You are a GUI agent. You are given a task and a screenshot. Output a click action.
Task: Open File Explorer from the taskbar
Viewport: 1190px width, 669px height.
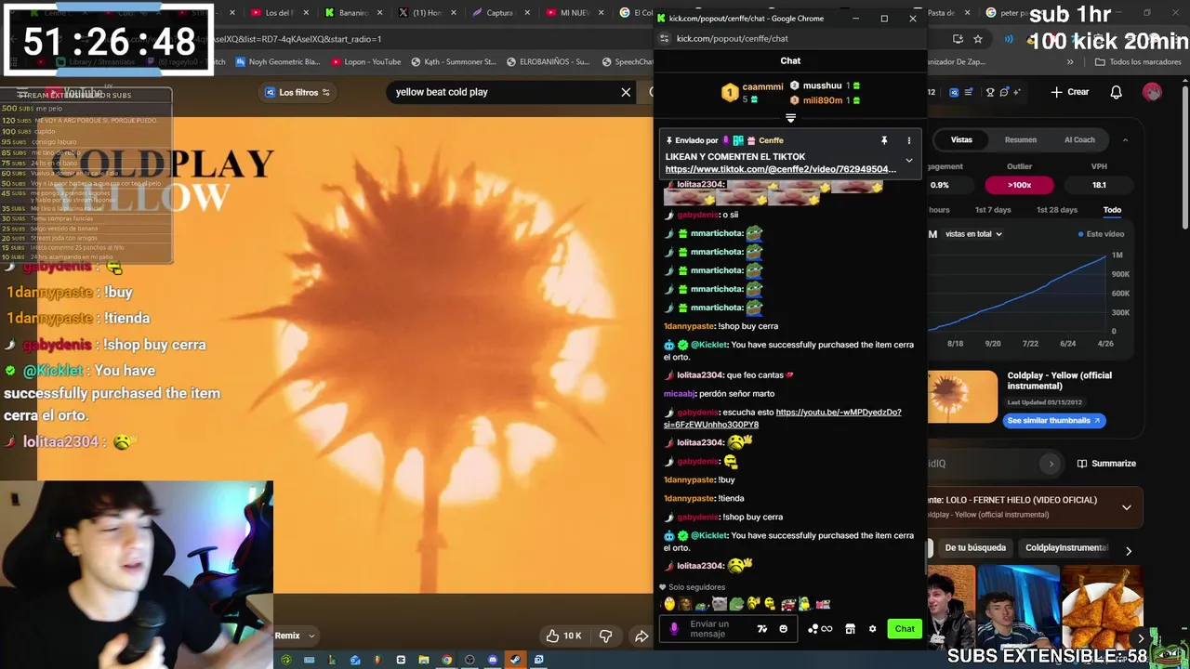point(424,660)
